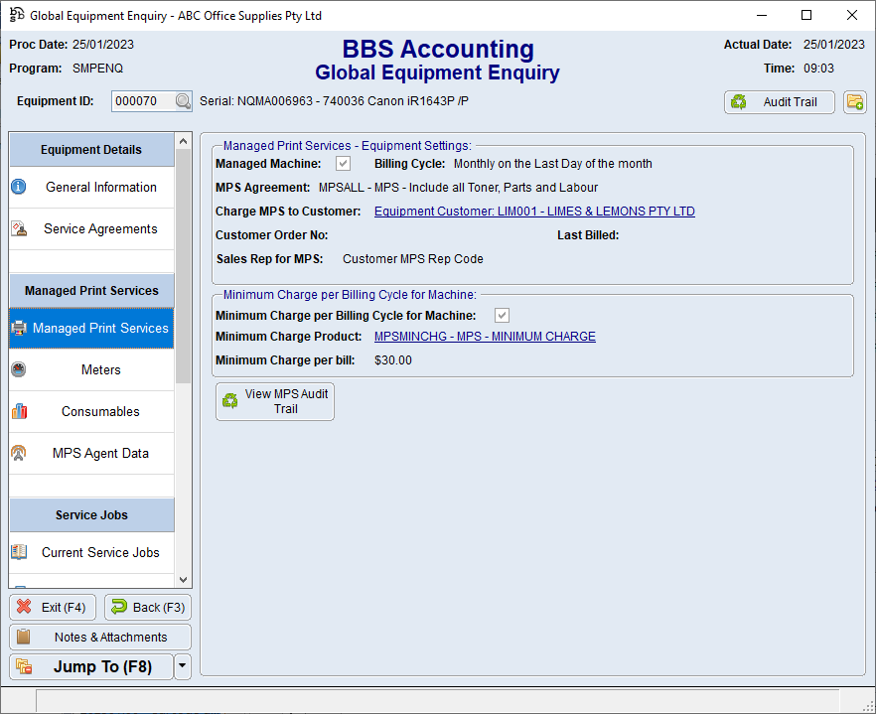Toggle the Managed Machine checkbox
876x714 pixels.
[343, 164]
